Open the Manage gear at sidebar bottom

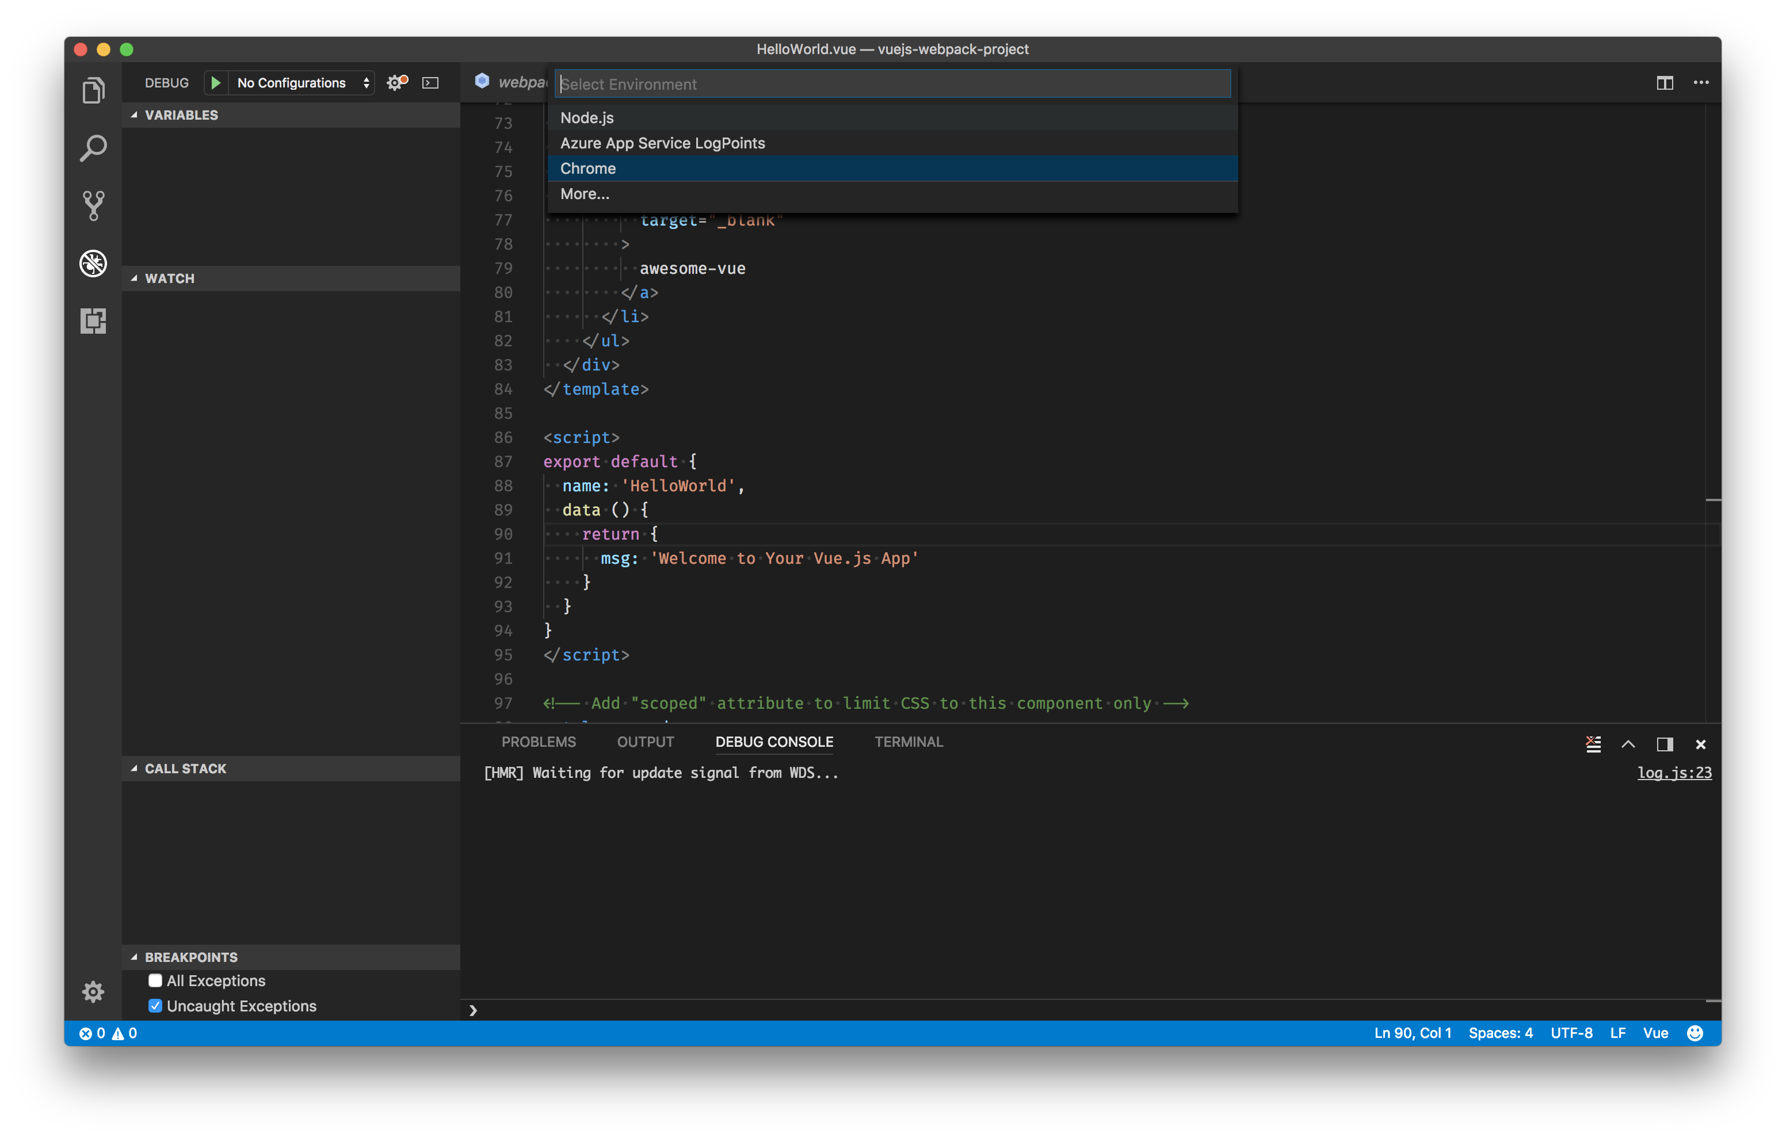tap(93, 991)
